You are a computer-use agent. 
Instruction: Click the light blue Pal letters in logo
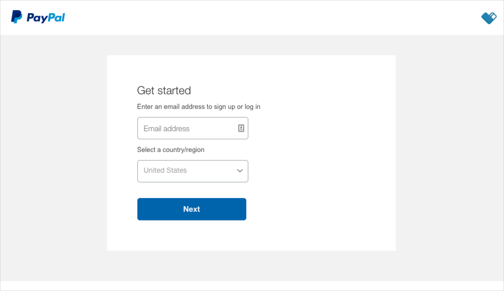tap(57, 17)
